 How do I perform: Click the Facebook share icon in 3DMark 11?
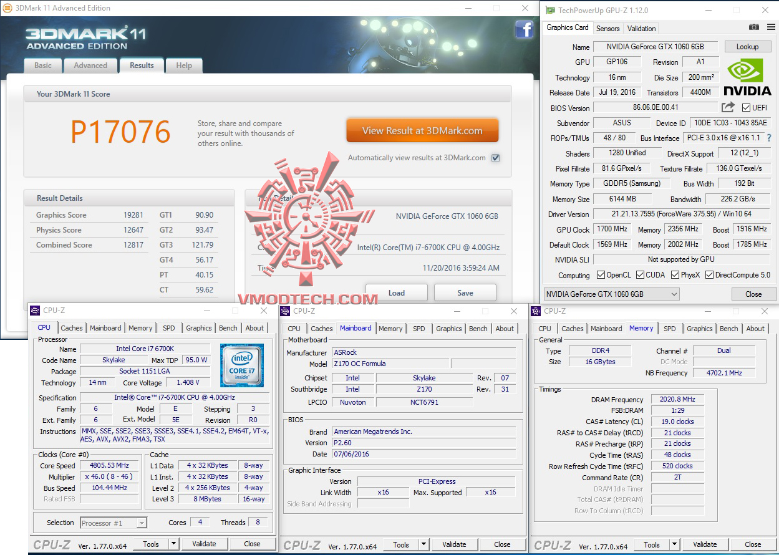[x=525, y=29]
